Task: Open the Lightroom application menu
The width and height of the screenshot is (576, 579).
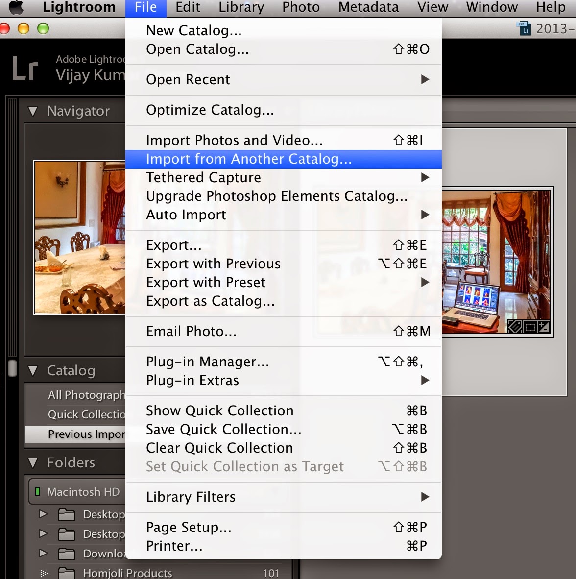Action: [79, 7]
